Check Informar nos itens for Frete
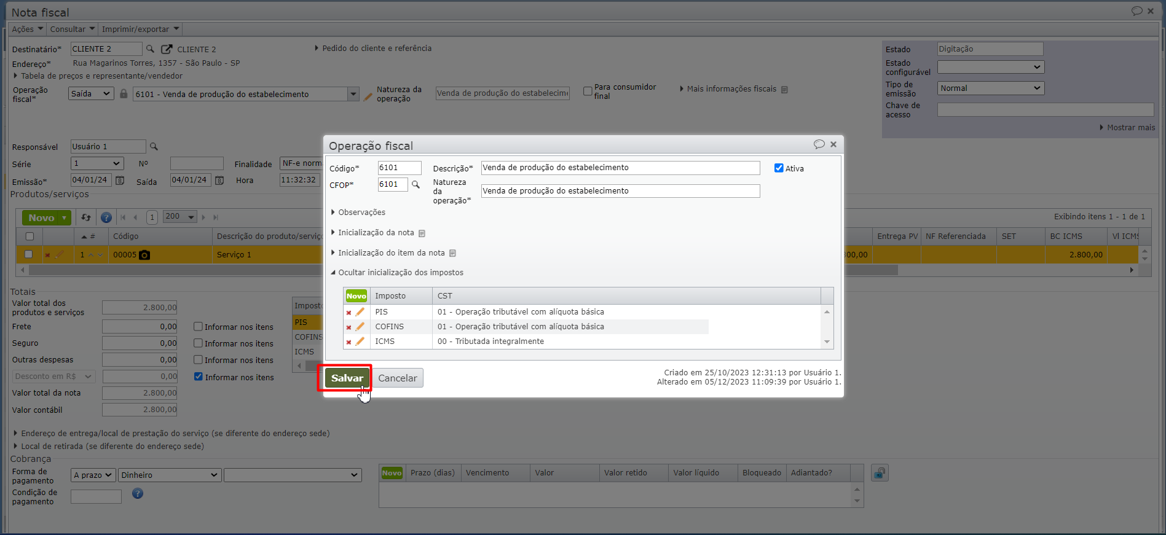The image size is (1166, 535). 198,327
